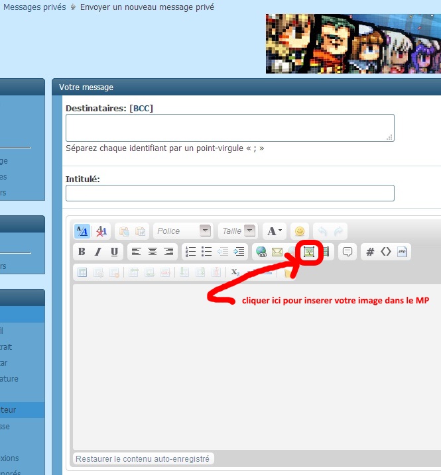Open the Taille font size dropdown
The width and height of the screenshot is (441, 475).
point(238,231)
